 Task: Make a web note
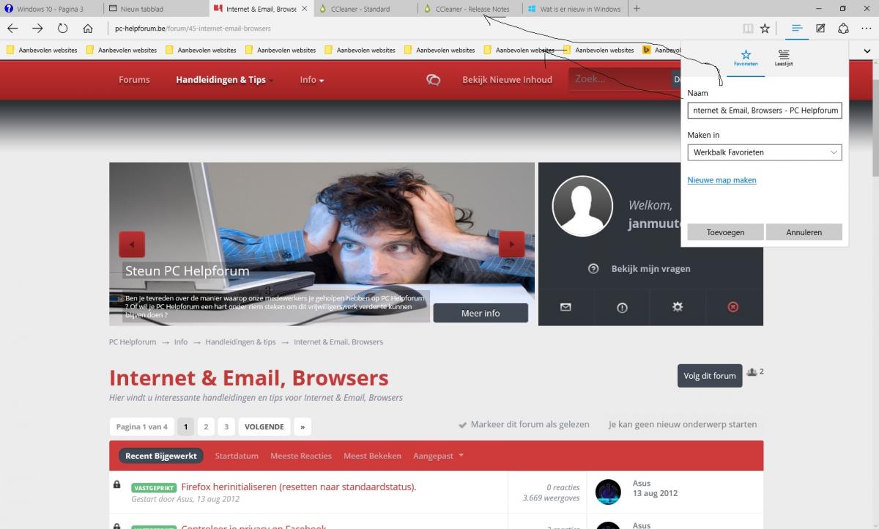[x=820, y=29]
